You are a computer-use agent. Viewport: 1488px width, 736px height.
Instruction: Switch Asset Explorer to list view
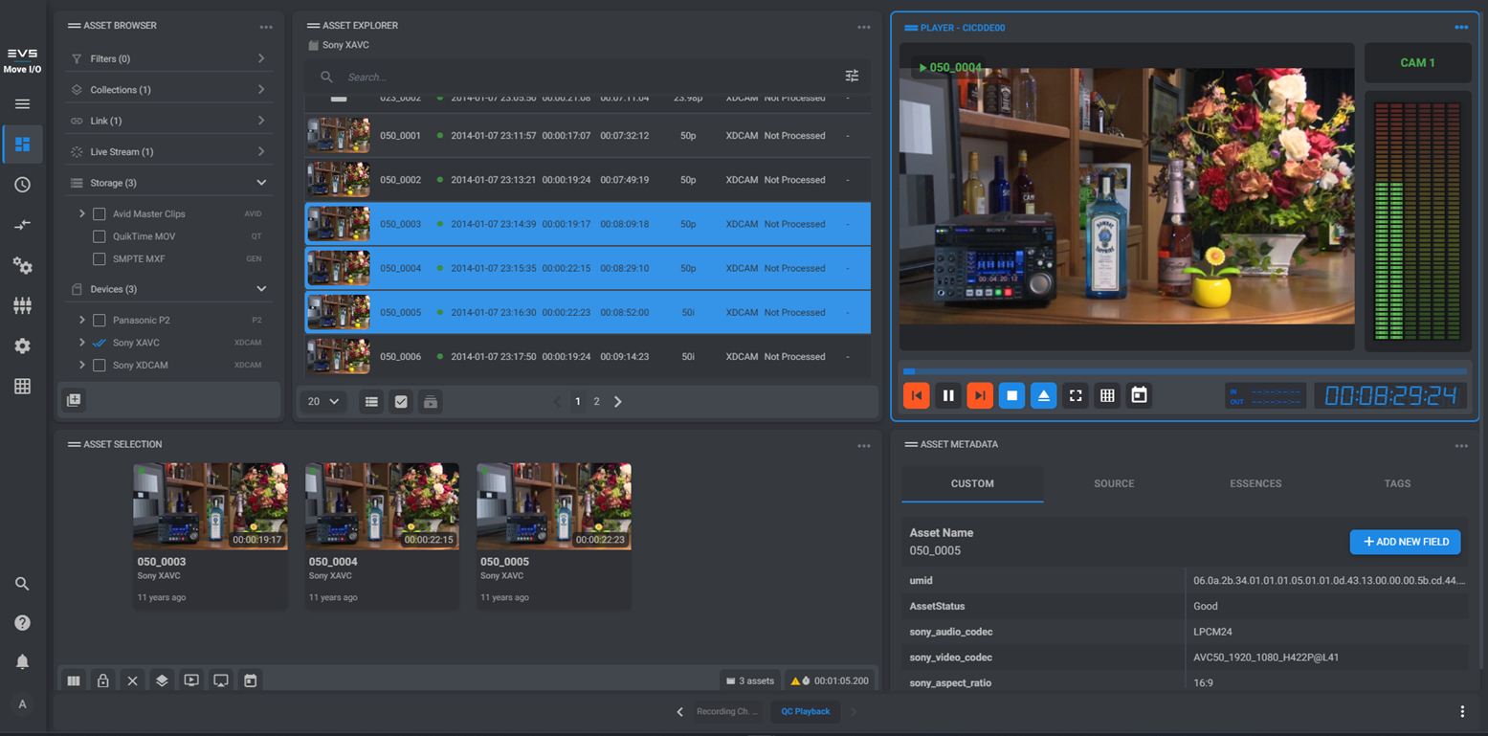click(371, 402)
